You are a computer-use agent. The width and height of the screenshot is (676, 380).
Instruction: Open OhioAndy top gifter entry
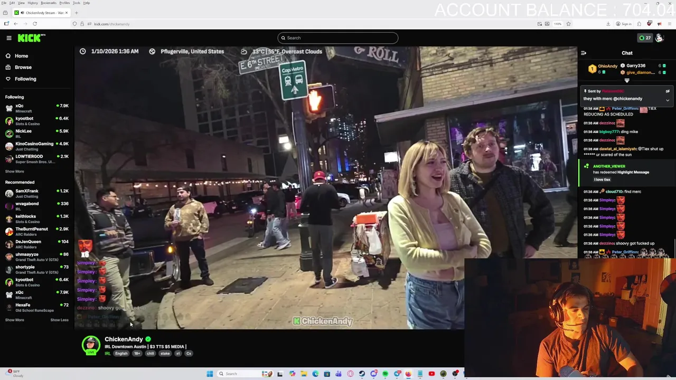604,69
